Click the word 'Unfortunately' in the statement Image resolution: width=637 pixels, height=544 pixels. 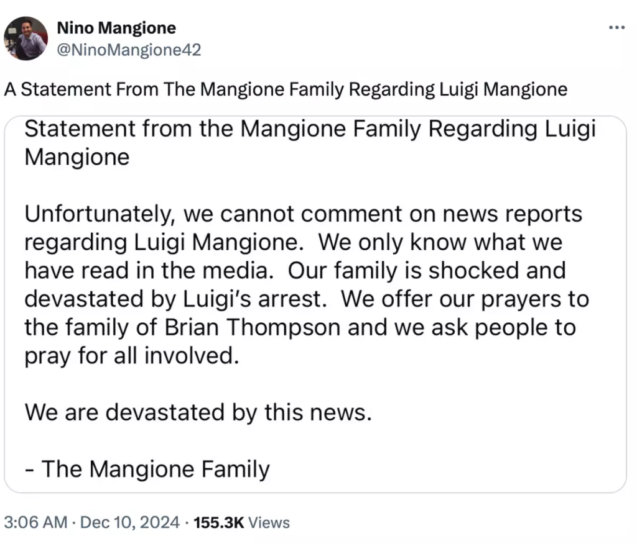(x=100, y=214)
